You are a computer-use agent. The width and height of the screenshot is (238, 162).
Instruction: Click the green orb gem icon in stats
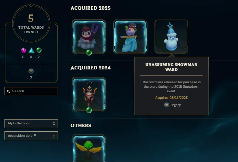coord(39,50)
